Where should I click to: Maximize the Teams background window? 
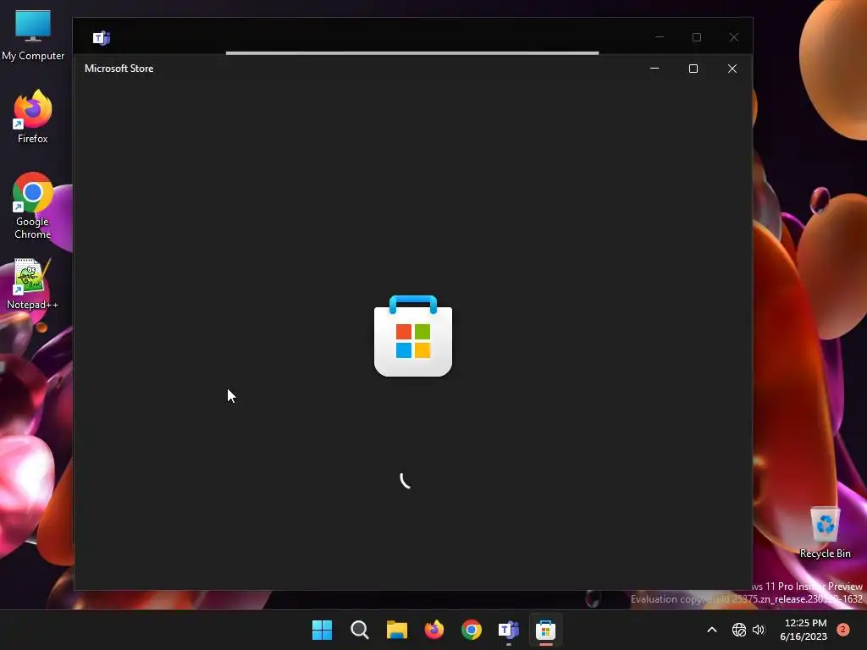pyautogui.click(x=697, y=37)
